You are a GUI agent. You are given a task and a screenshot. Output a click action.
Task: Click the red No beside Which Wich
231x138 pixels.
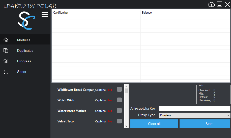[x=110, y=100]
